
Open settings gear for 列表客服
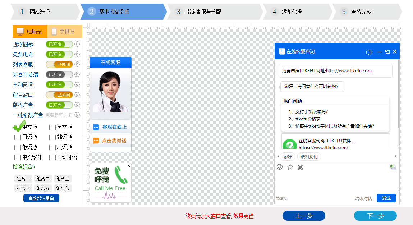coord(77,64)
